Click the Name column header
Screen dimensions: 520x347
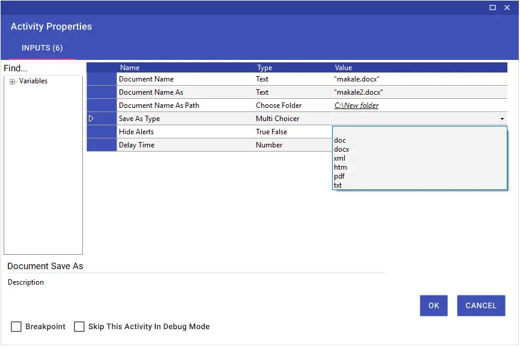(130, 68)
